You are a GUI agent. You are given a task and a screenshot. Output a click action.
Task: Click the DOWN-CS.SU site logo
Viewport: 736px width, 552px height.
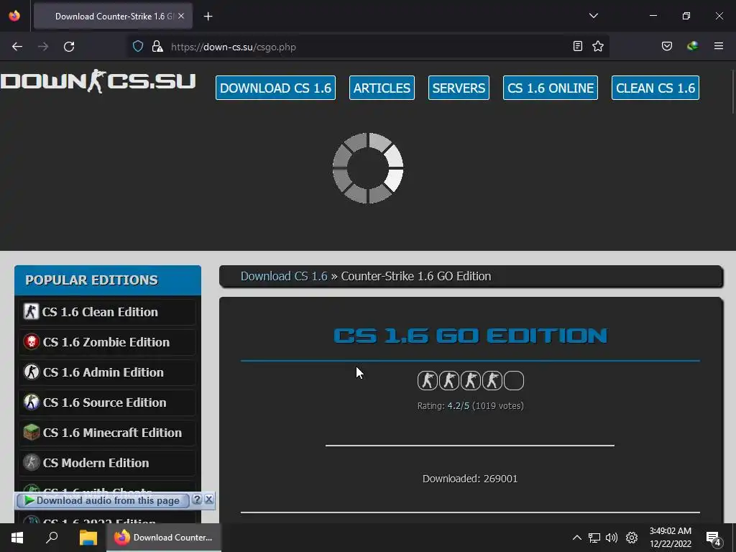[98, 81]
